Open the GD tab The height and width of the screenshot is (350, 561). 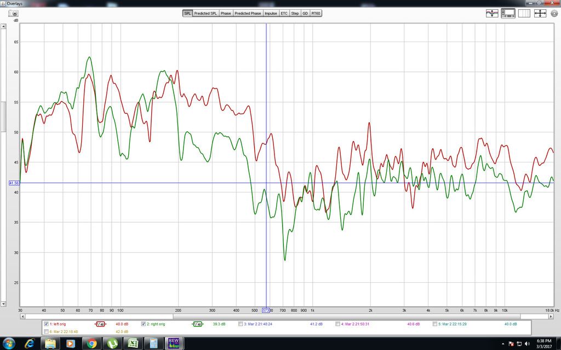click(305, 13)
